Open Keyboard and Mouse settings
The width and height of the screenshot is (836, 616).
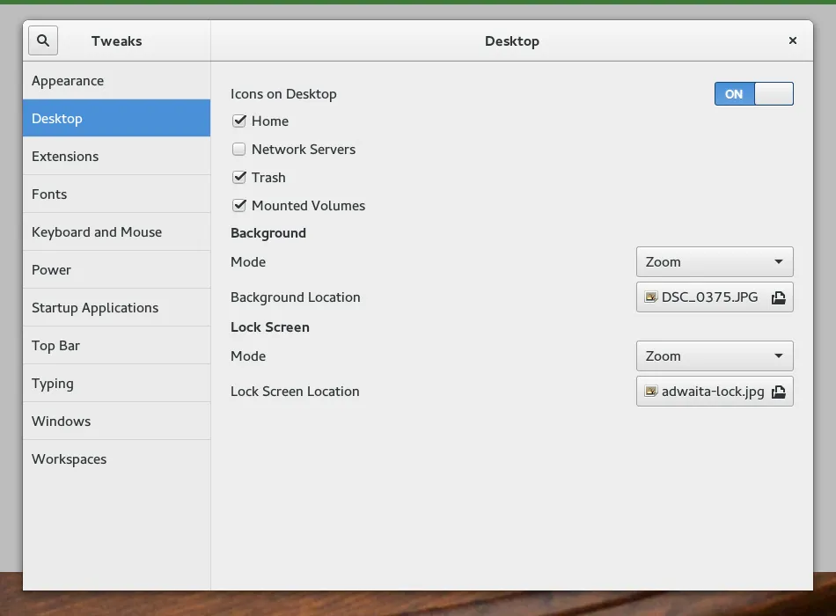[x=117, y=232]
